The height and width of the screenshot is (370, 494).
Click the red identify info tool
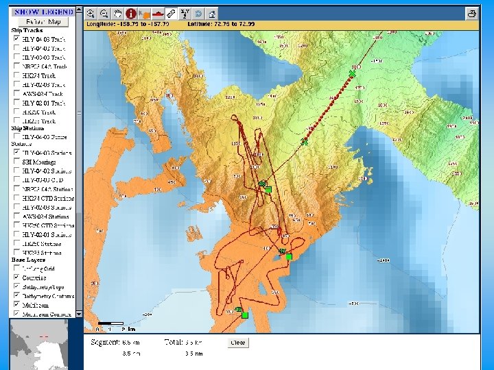pyautogui.click(x=130, y=13)
